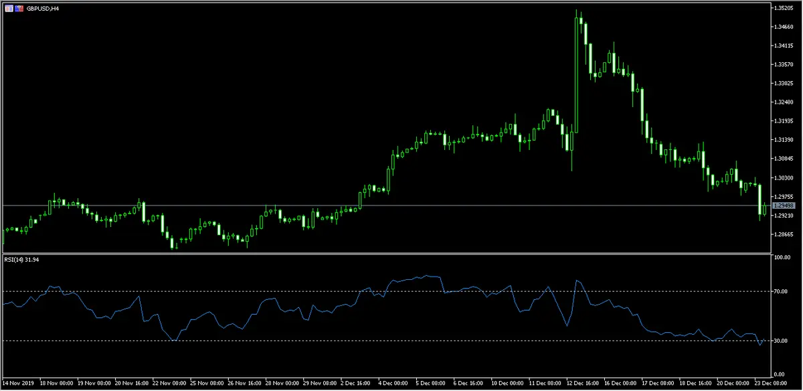Image resolution: width=803 pixels, height=391 pixels.
Task: Click the RSI 70.00 scale label
Action: (780, 292)
